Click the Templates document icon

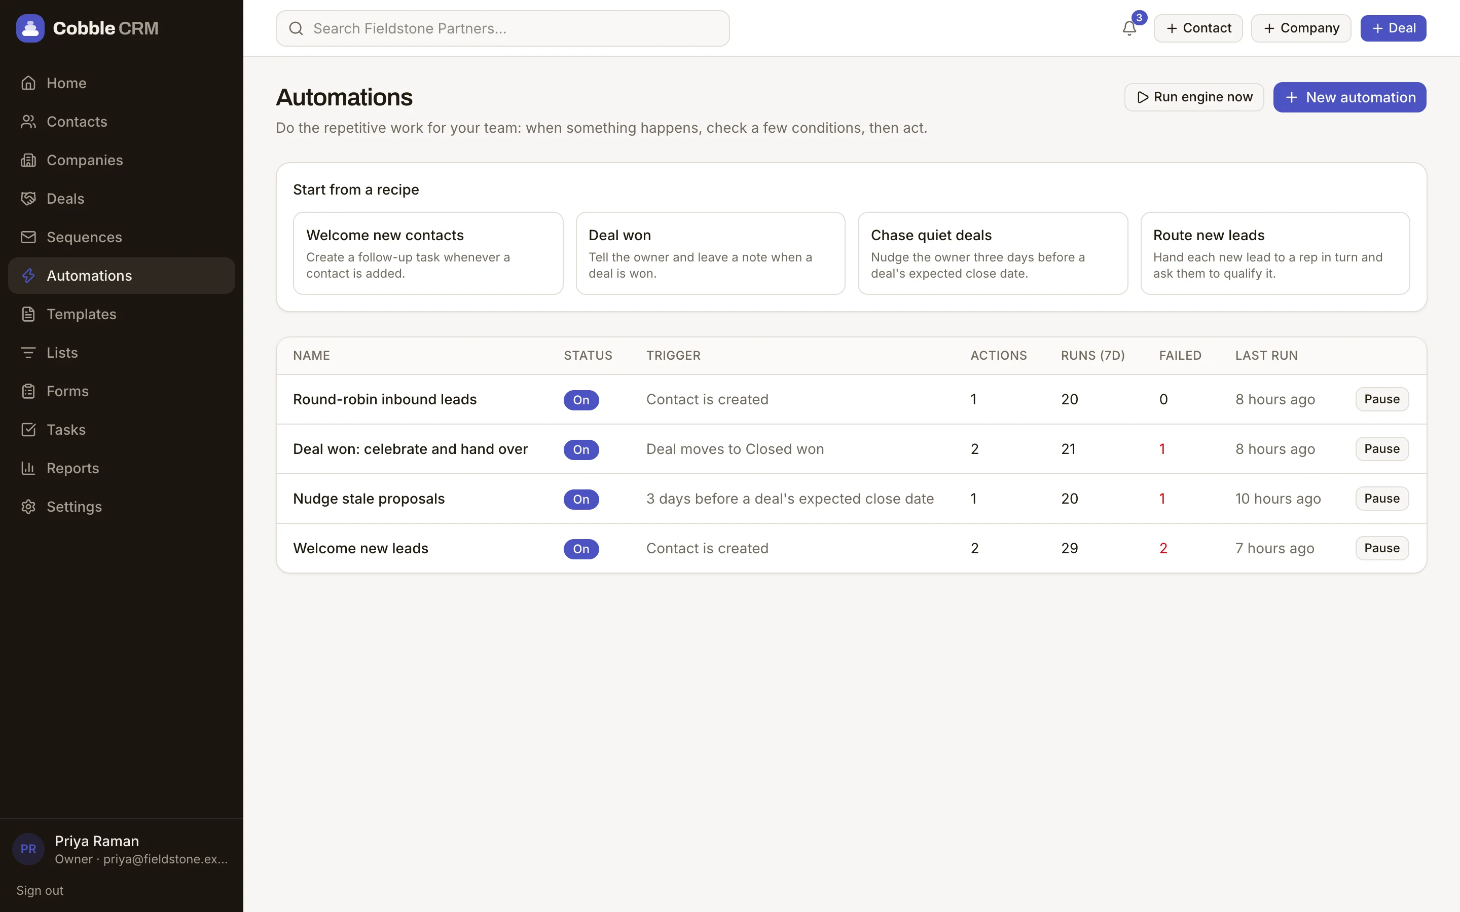28,314
